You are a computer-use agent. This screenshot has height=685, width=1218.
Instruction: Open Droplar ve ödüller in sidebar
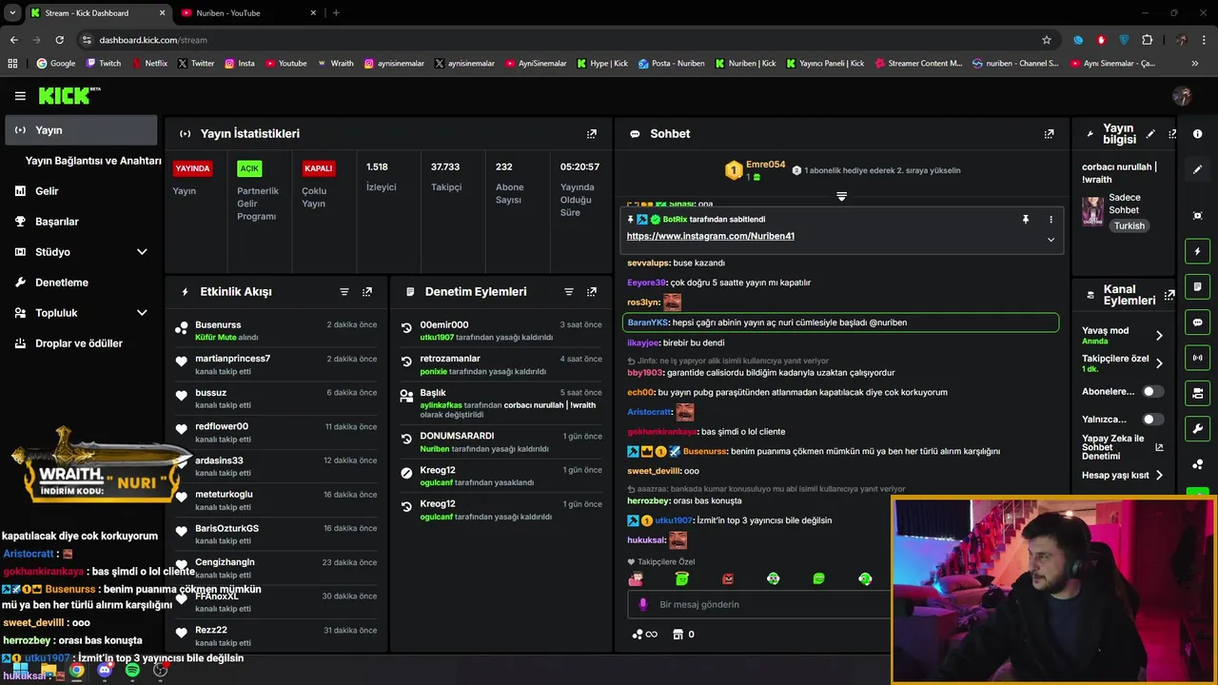point(81,343)
